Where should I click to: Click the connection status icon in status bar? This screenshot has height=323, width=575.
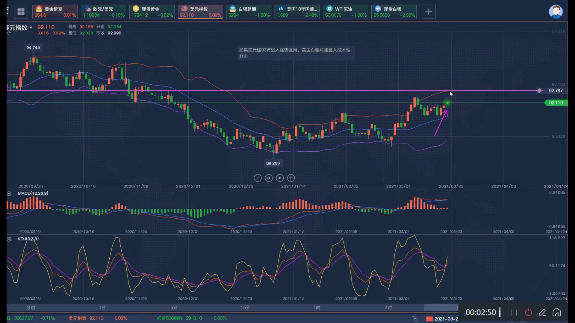(415, 319)
